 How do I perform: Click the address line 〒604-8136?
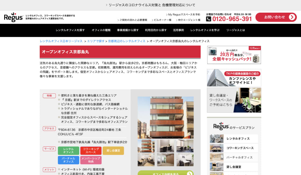pos(90,132)
